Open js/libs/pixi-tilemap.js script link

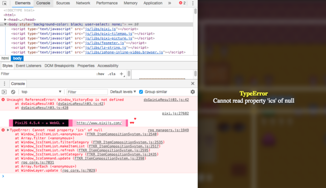108,34
